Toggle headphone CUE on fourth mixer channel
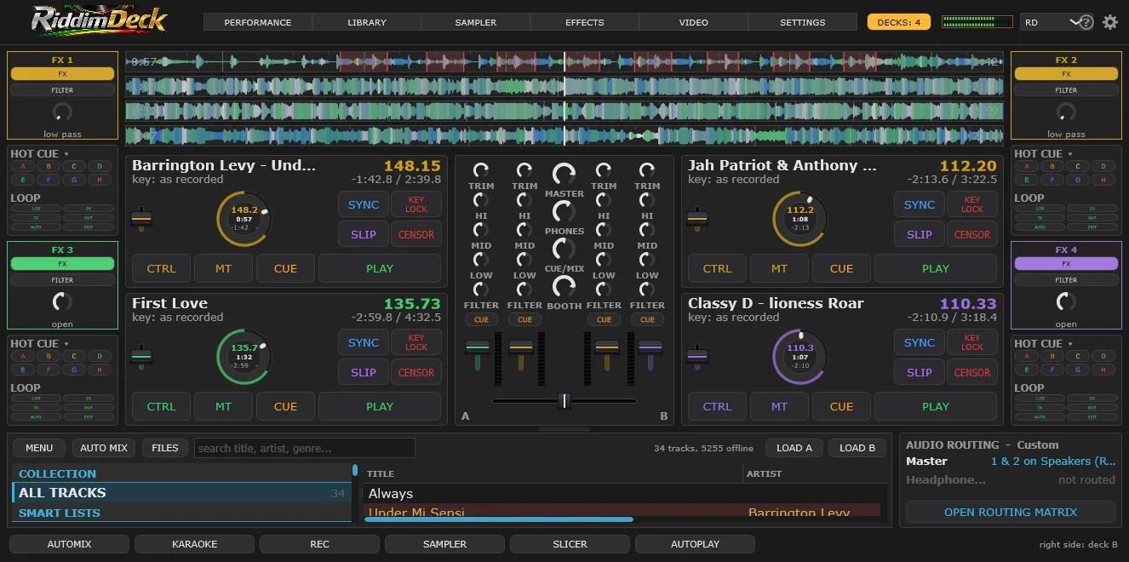 coord(647,319)
